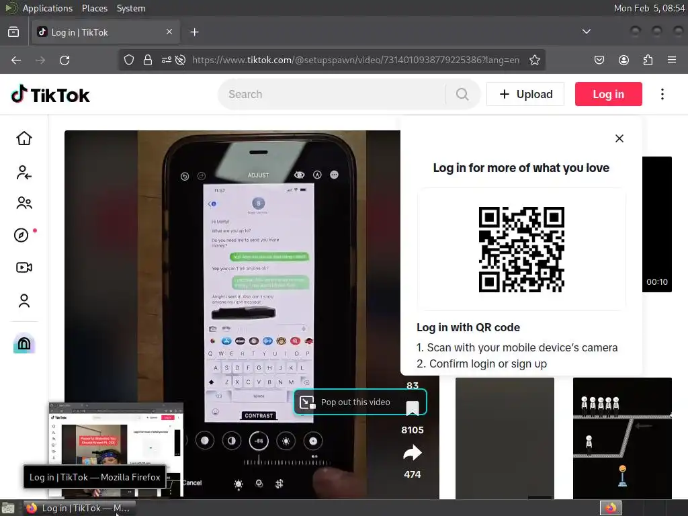
Task: Click the show desktop icon in taskbar
Action: click(8, 508)
